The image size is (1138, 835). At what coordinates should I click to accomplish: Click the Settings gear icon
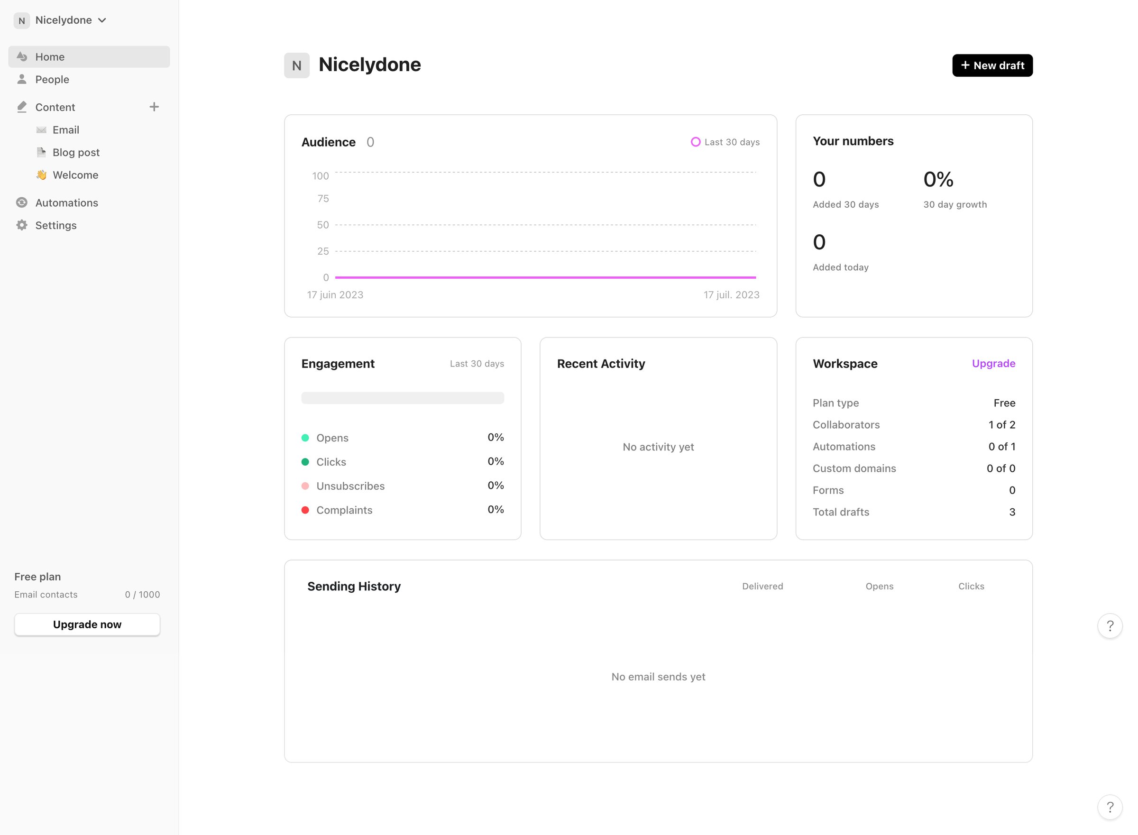pos(22,225)
